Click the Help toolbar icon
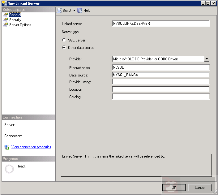The image size is (218, 195). 80,11
